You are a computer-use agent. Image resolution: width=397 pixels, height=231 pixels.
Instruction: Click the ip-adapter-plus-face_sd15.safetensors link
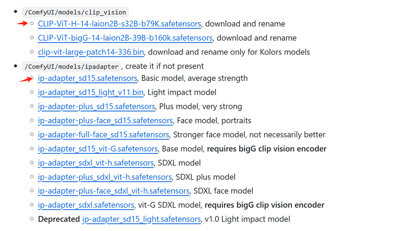coord(105,121)
